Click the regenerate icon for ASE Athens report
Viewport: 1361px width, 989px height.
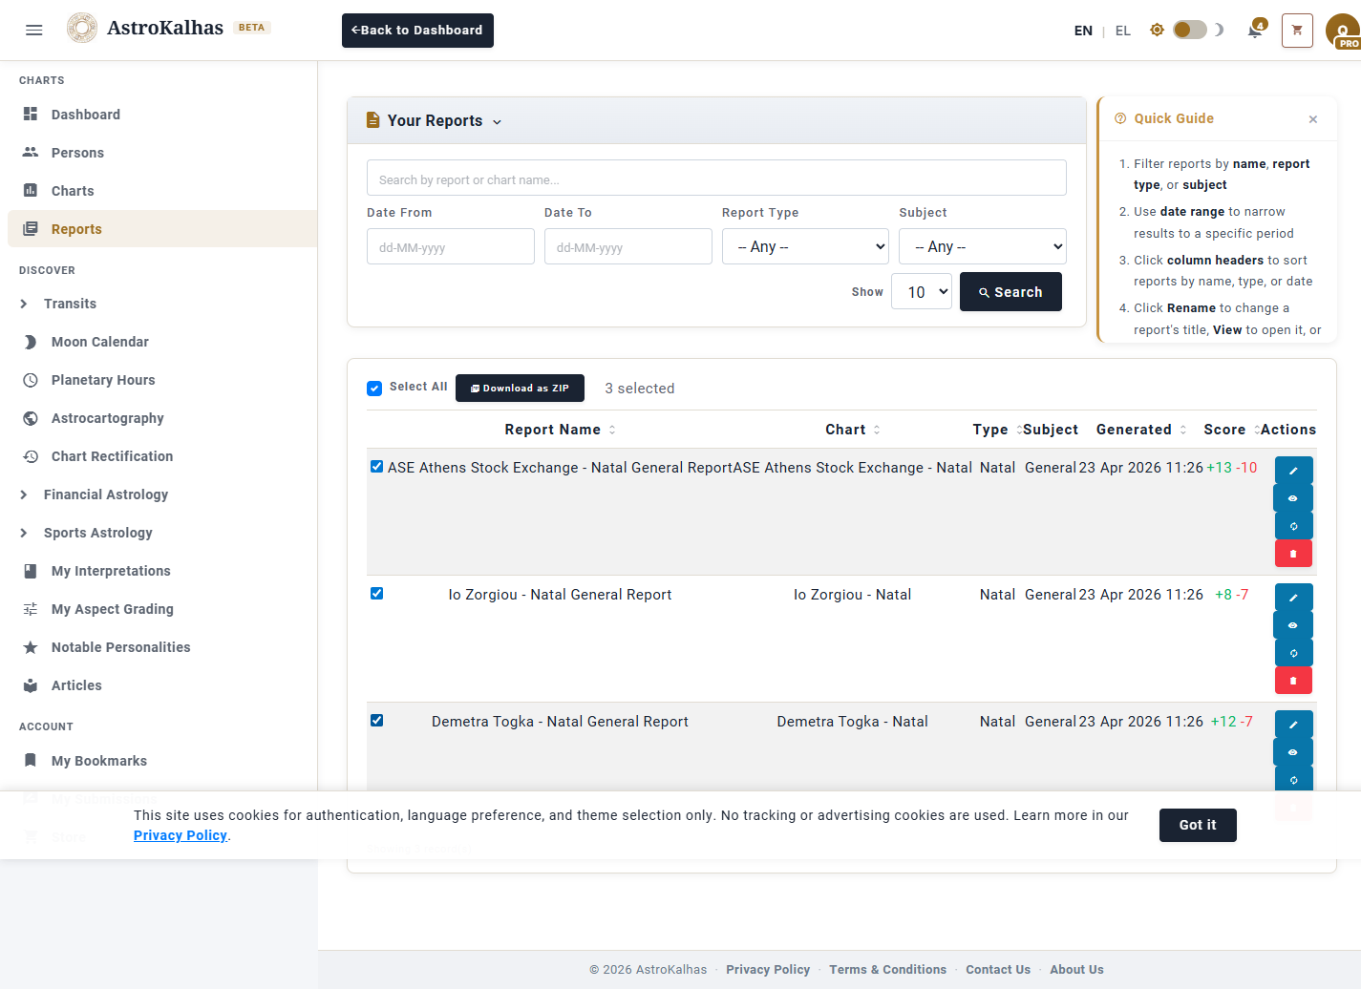pyautogui.click(x=1293, y=526)
